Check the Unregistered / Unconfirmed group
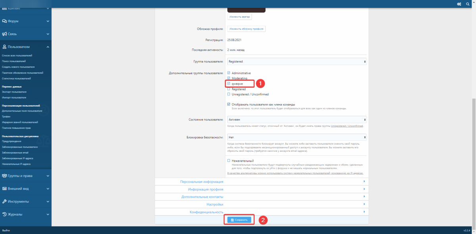 (229, 94)
